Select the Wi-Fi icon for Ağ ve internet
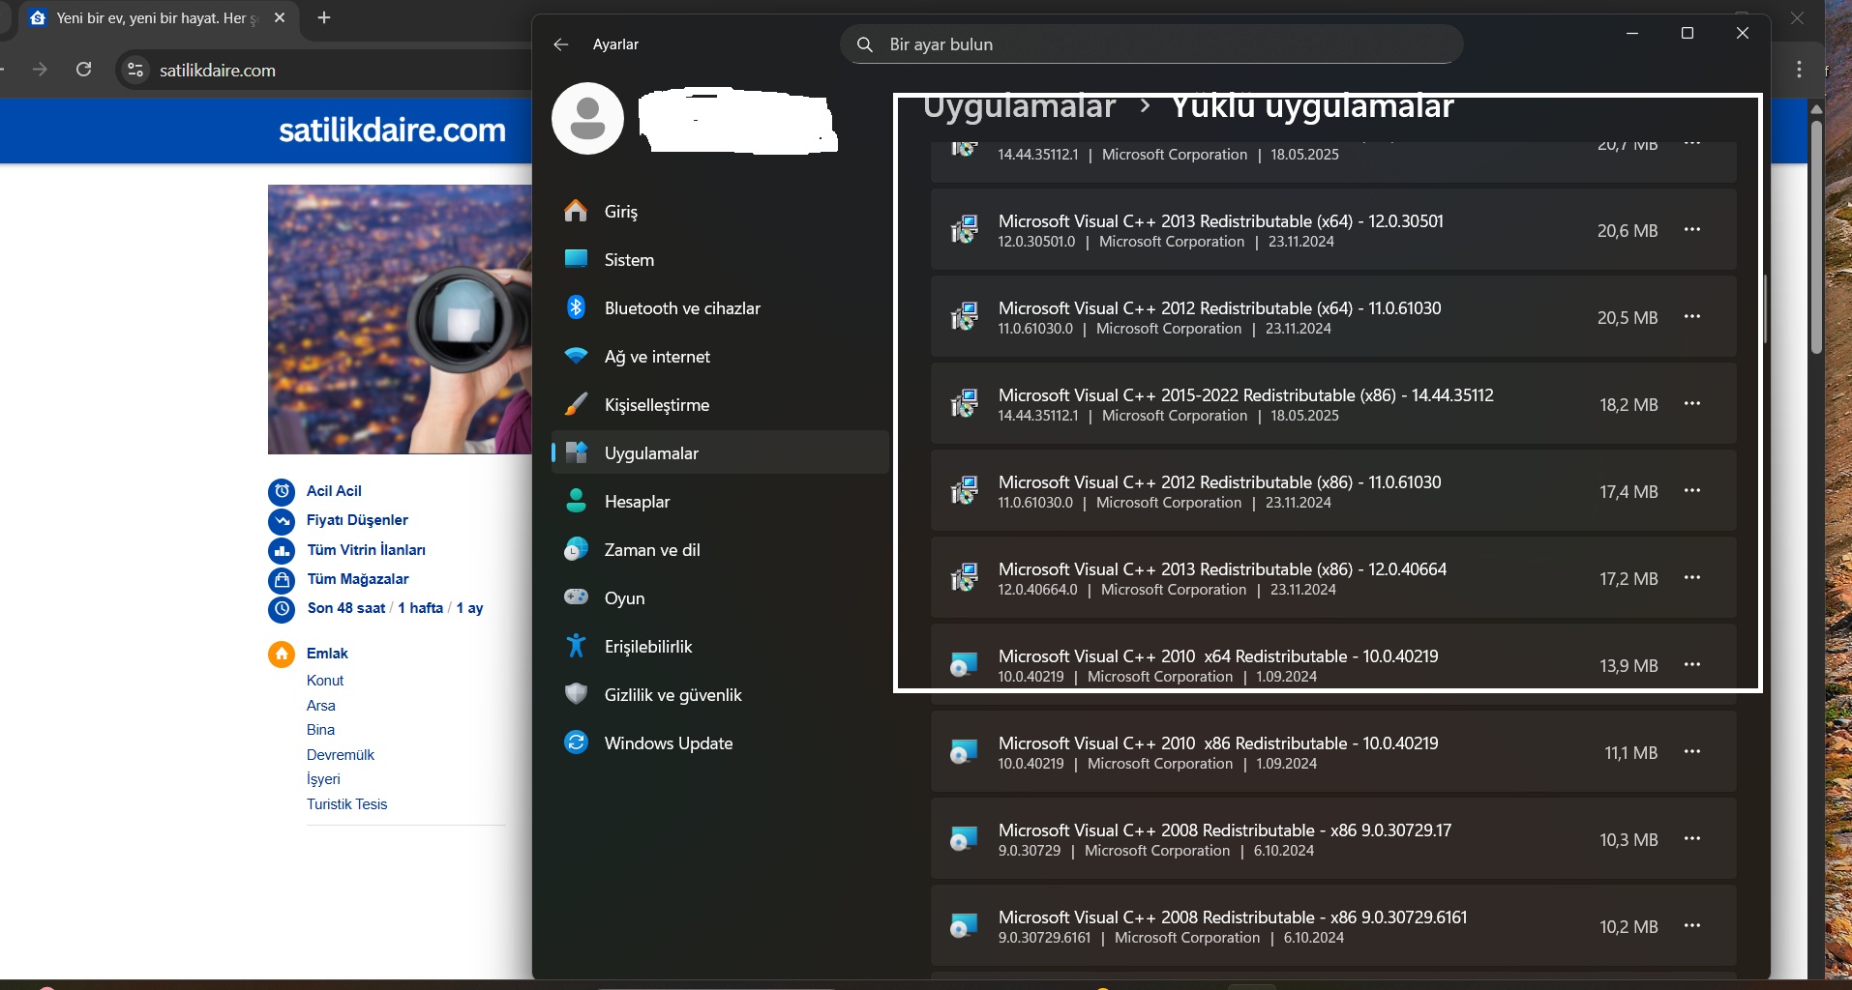 pyautogui.click(x=576, y=356)
